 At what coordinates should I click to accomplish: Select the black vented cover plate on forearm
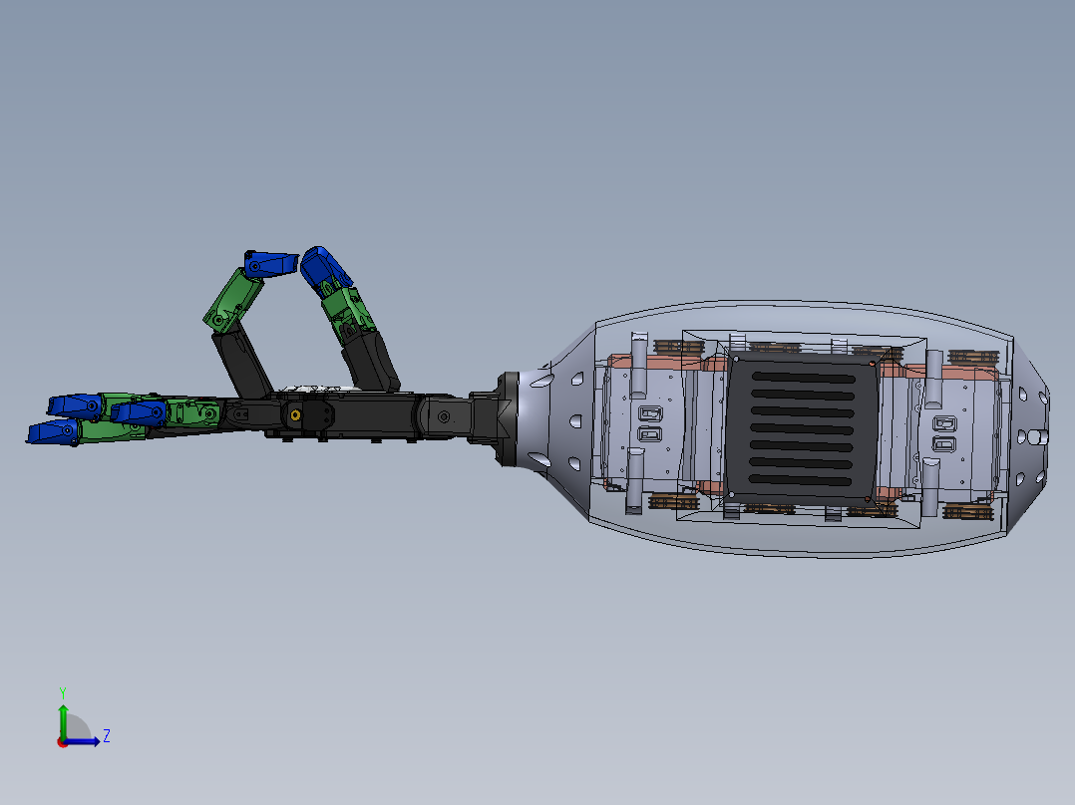(802, 428)
